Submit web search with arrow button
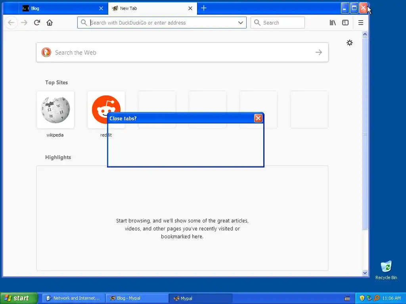This screenshot has height=304, width=406. pos(319,52)
